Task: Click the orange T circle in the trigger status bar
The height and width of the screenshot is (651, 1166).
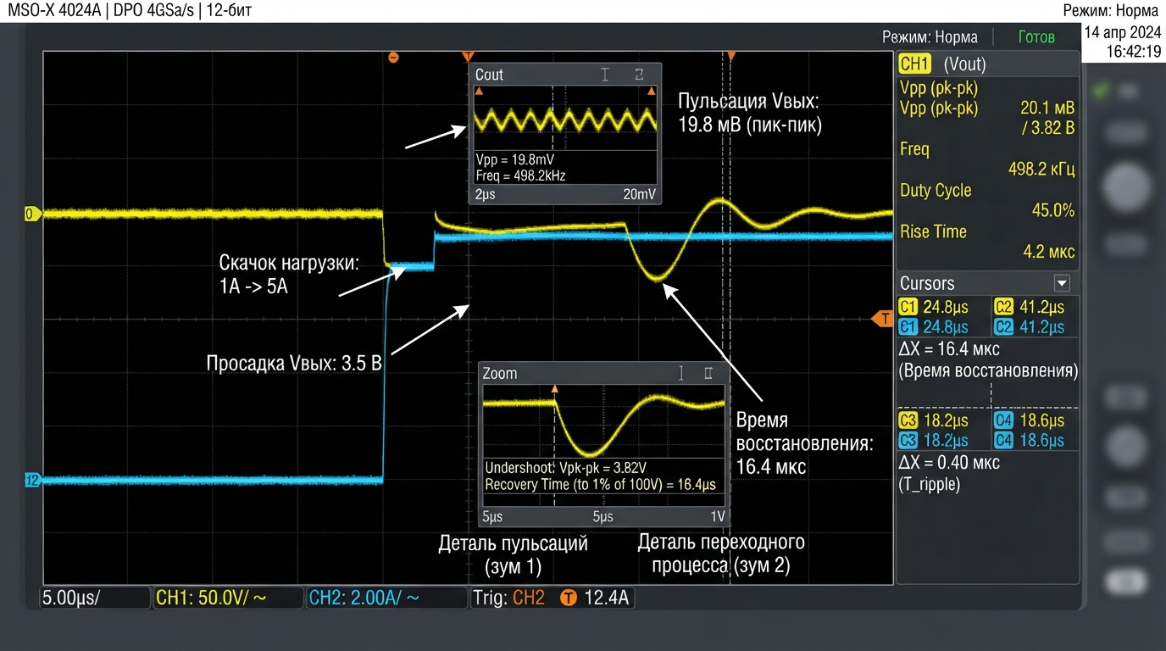Action: pyautogui.click(x=568, y=598)
